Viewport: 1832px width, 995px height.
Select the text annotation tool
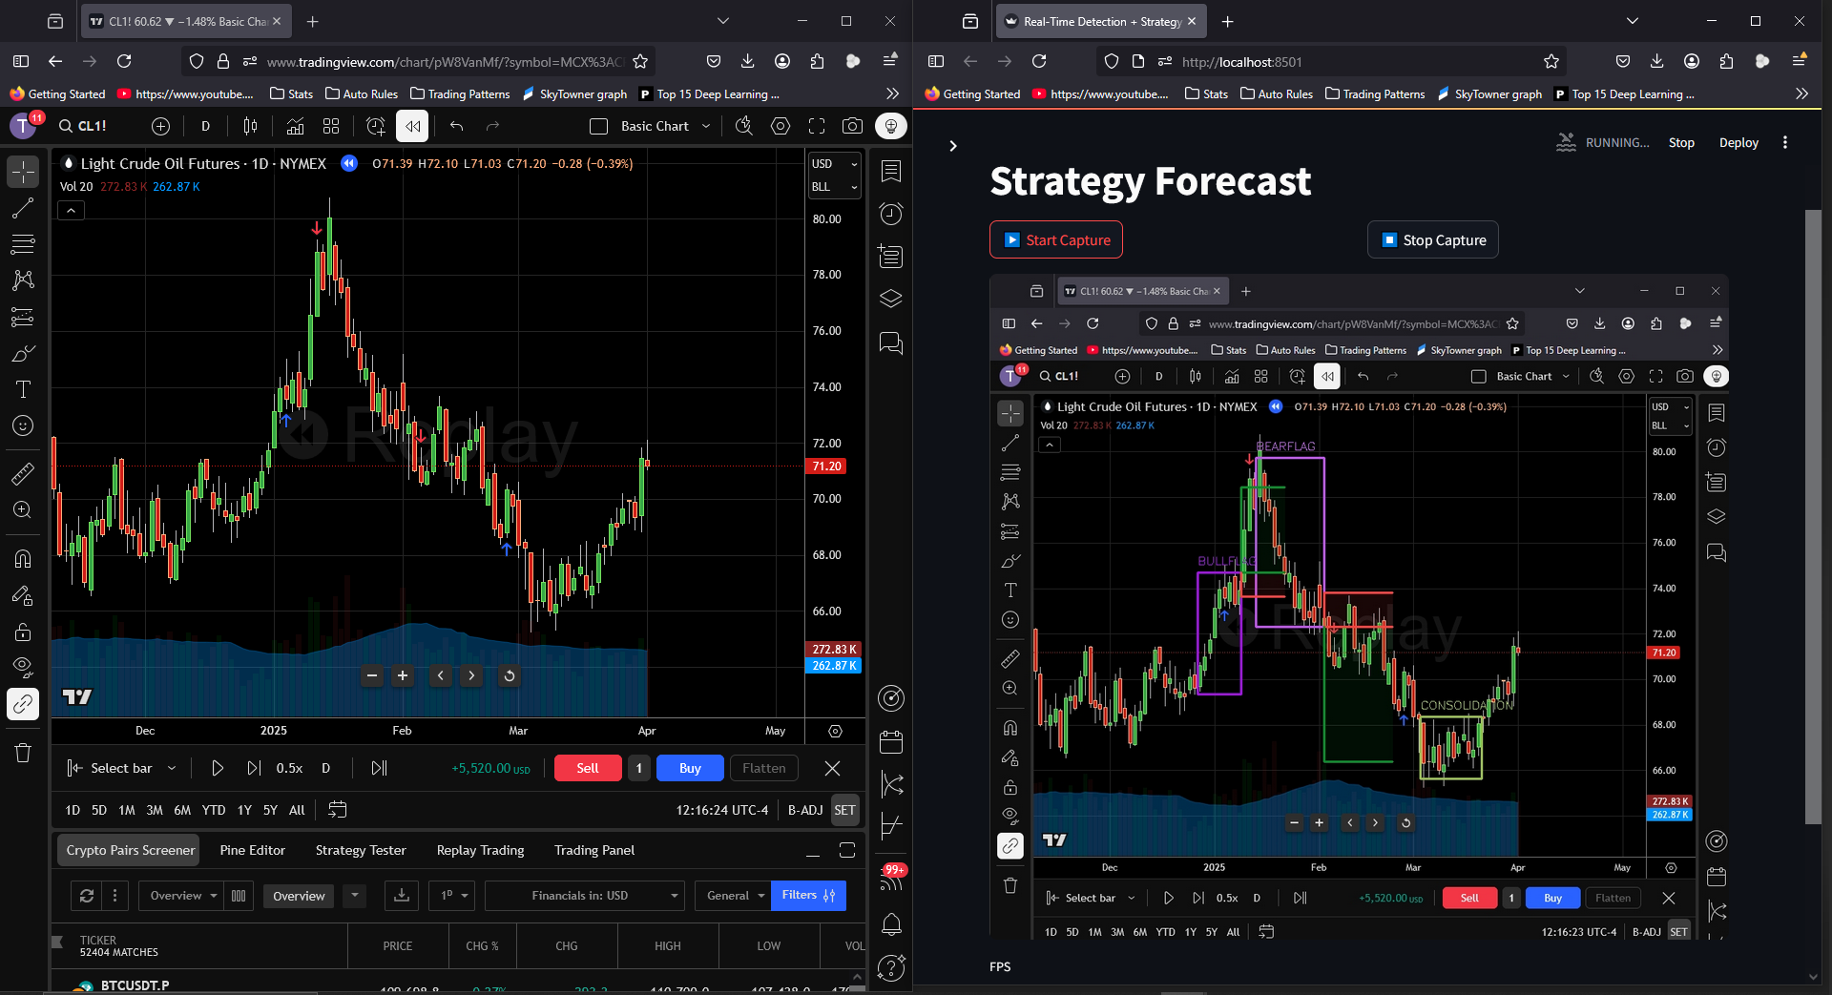(x=23, y=389)
